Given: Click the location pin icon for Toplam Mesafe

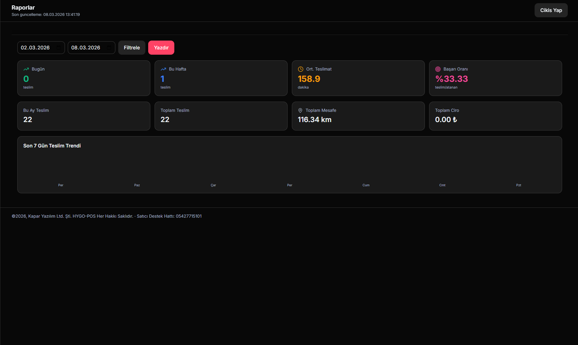Looking at the screenshot, I should (300, 110).
